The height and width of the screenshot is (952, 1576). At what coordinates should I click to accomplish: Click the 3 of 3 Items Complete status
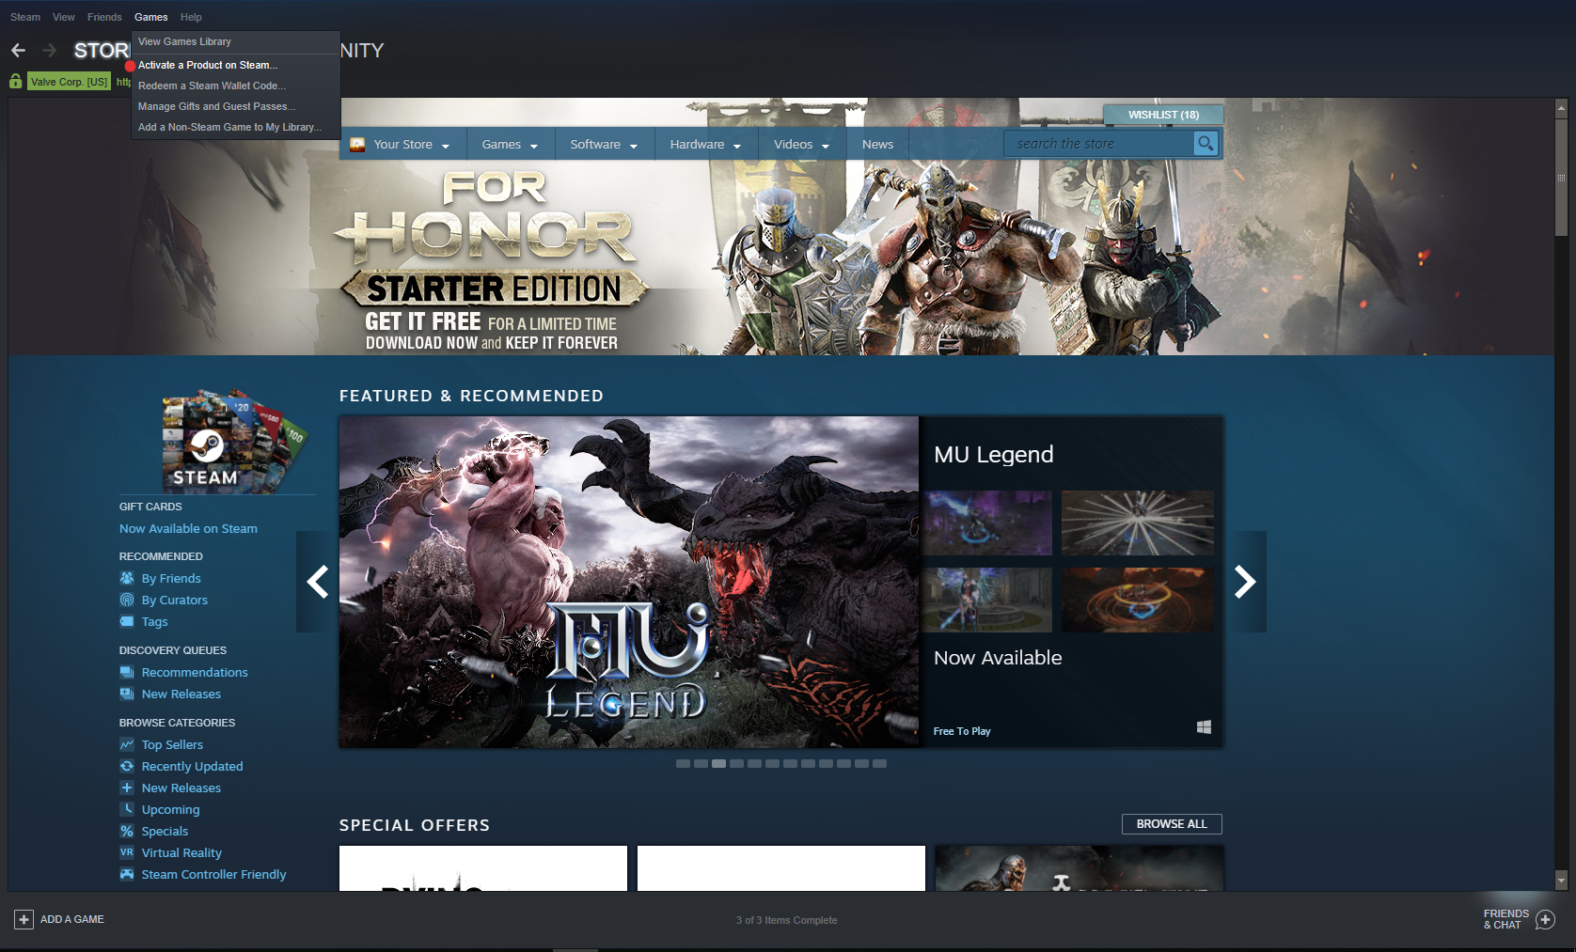click(x=786, y=920)
